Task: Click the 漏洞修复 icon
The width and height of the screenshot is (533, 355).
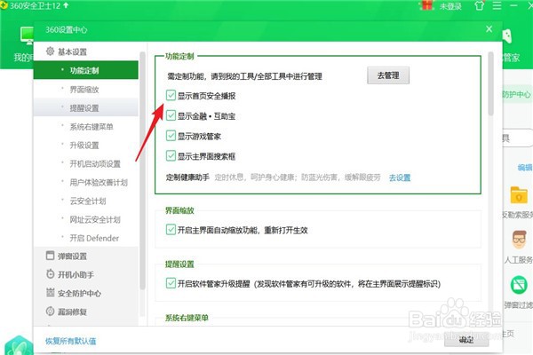Action: [x=50, y=312]
